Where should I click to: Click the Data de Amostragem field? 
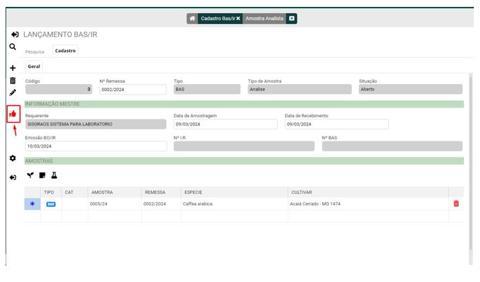(225, 125)
